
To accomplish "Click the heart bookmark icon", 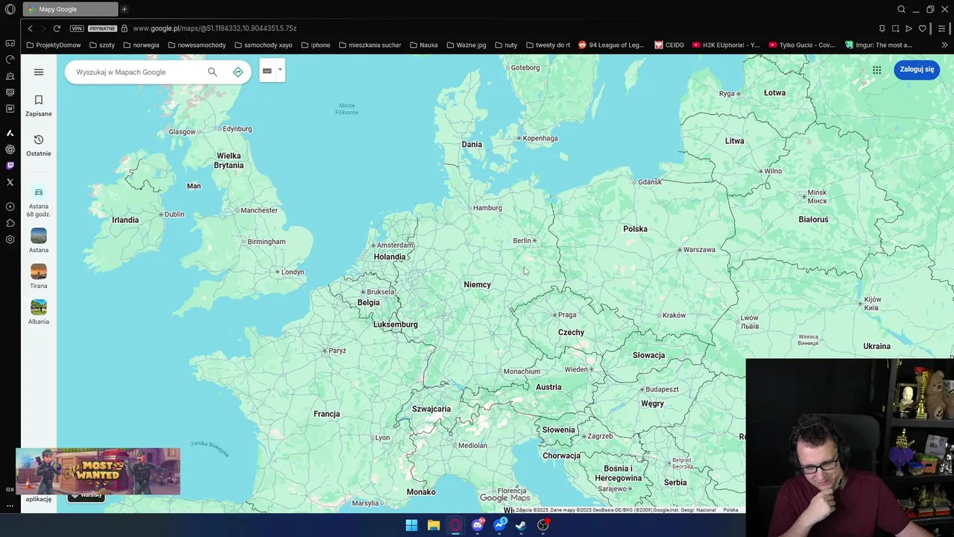I will [922, 28].
